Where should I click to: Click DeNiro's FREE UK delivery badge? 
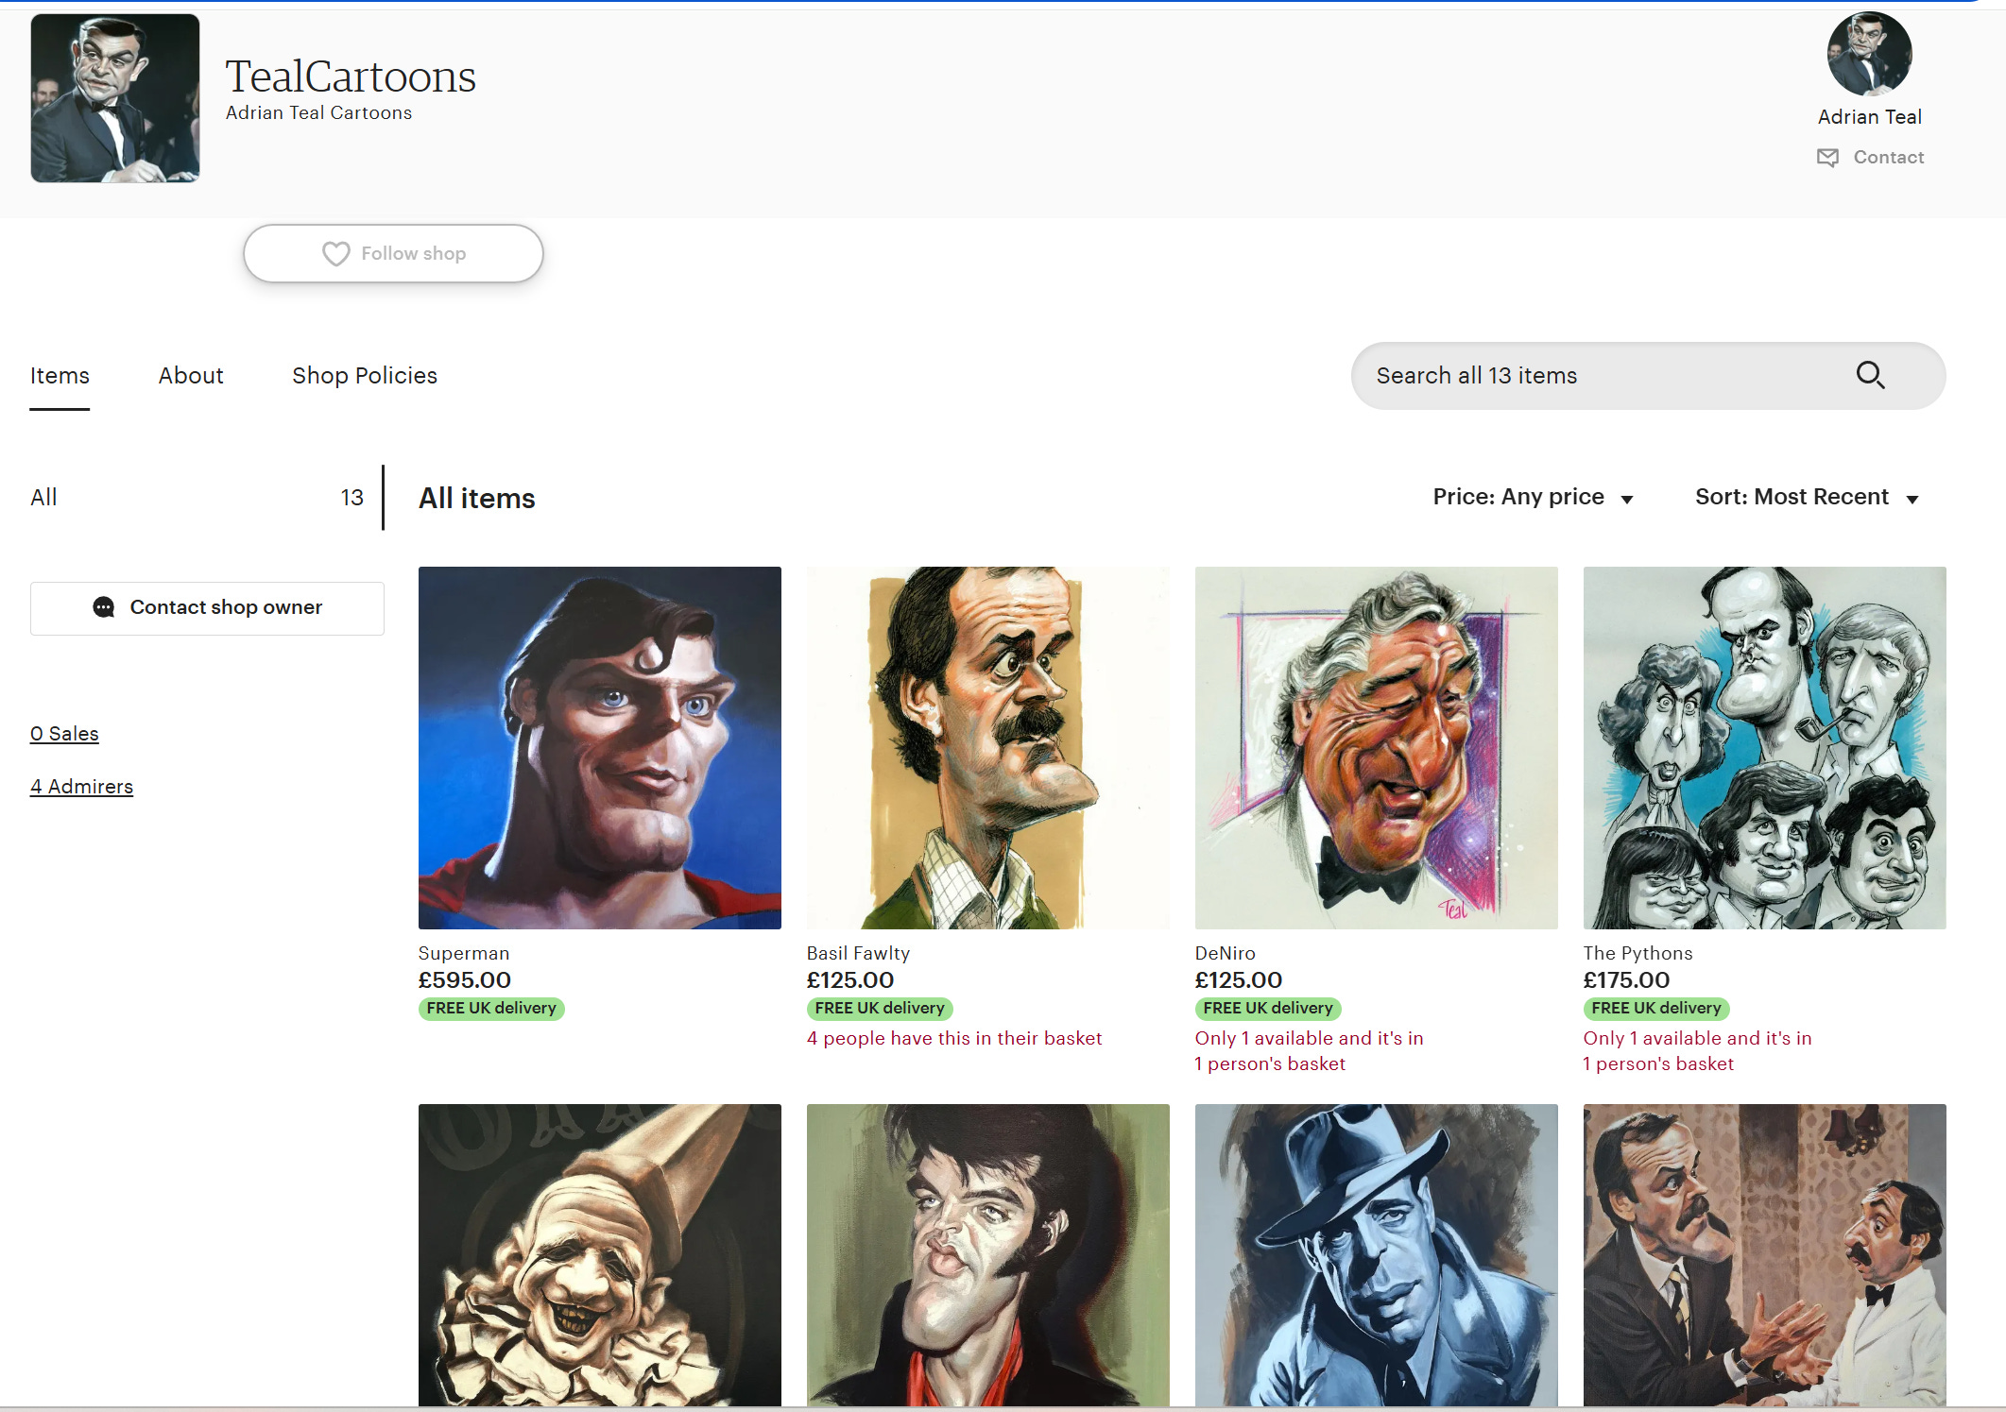[x=1268, y=1009]
